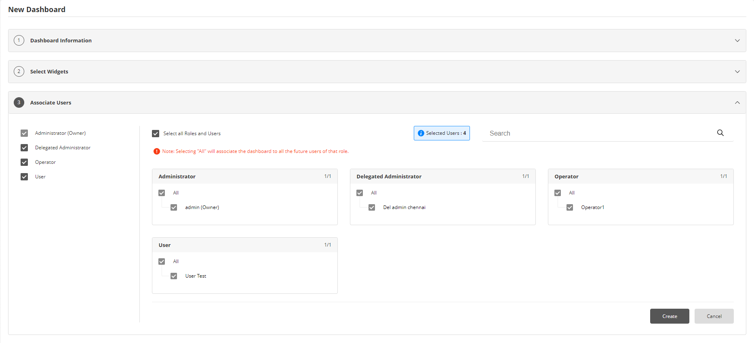The width and height of the screenshot is (754, 343).
Task: Uncheck the User role checkbox in sidebar
Action: (x=24, y=177)
